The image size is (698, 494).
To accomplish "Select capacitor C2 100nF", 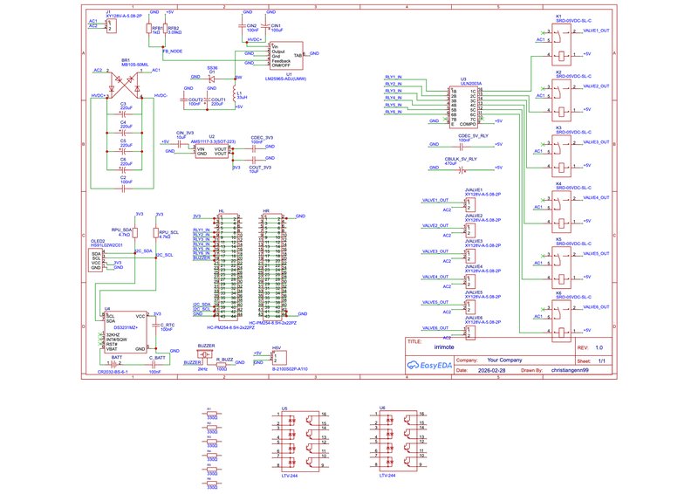I will [124, 189].
